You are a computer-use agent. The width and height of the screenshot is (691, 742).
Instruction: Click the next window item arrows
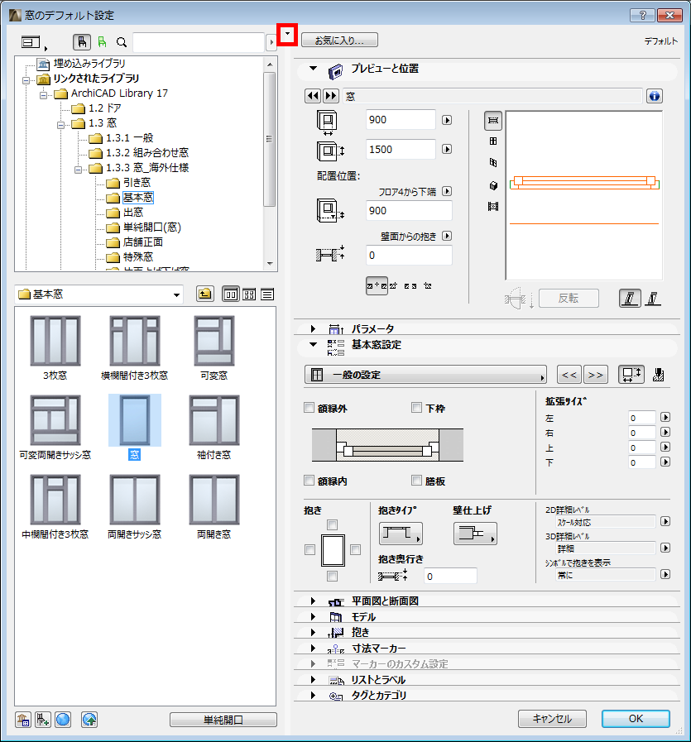tap(330, 96)
